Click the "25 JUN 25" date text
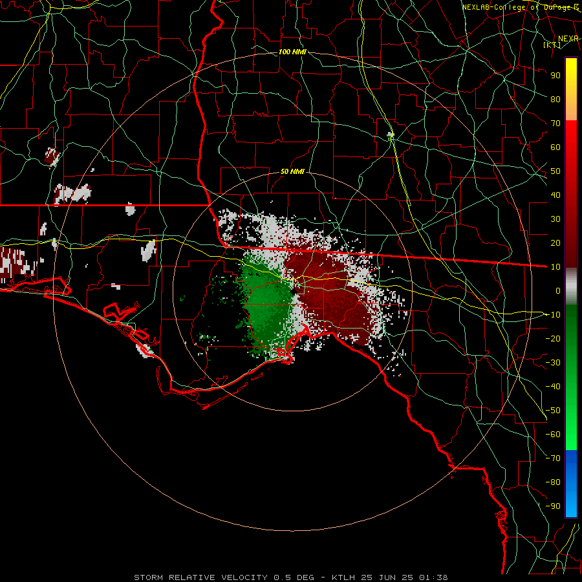The image size is (582, 582). (387, 577)
